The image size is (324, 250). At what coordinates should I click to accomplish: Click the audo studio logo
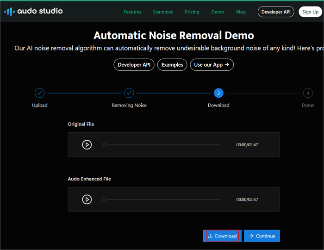point(33,12)
